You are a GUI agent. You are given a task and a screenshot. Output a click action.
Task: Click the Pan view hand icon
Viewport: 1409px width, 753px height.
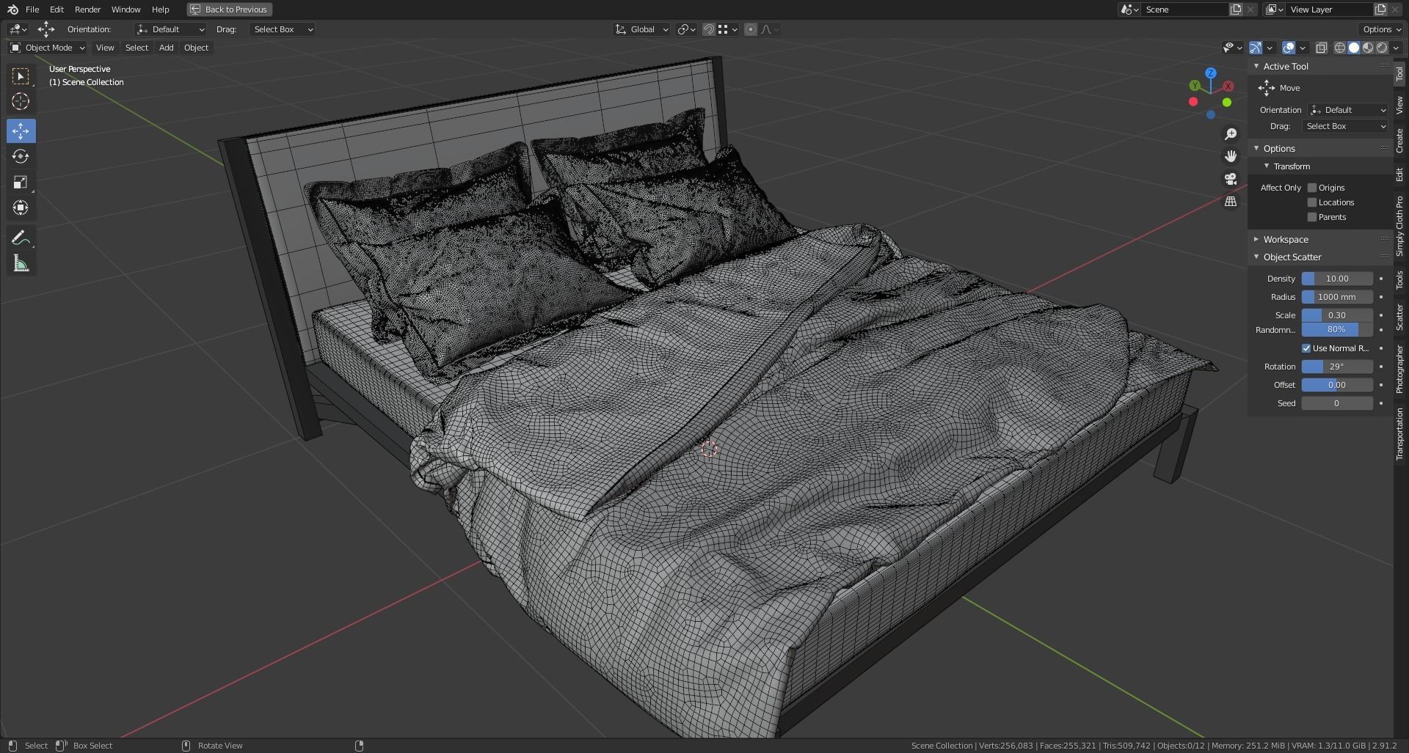point(1231,156)
